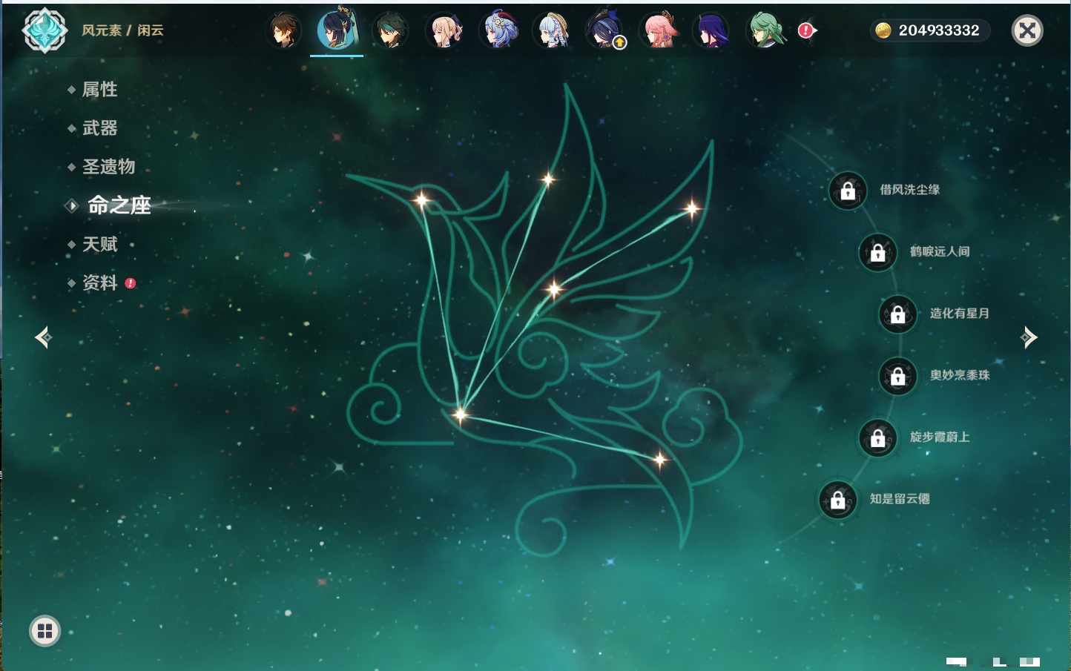Switch to the pink-haired character avatar
Screen dimensions: 1071x671
tap(658, 30)
